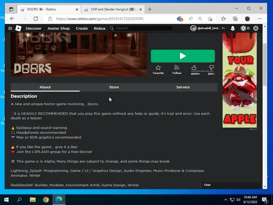Open the Roblox hamburger navigation menu
Screen dimensions: 273x205
[x=10, y=28]
